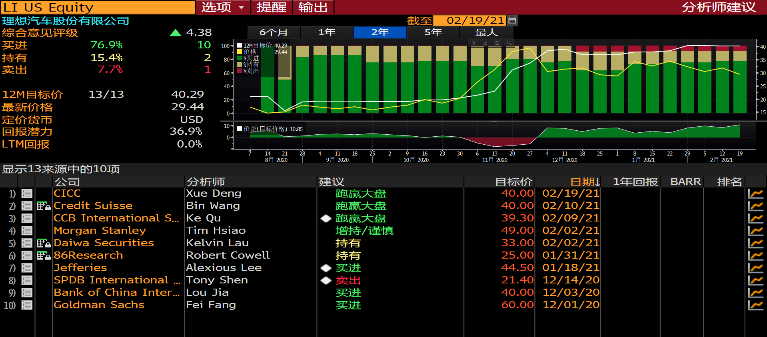This screenshot has height=337, width=767.
Task: Click the diamond marker in Jefferies' row
Action: click(x=326, y=268)
